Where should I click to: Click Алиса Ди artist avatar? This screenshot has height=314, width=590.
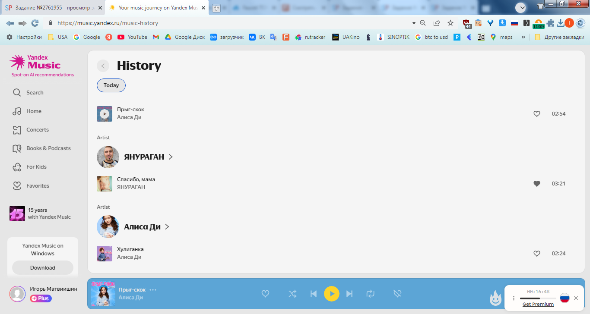[x=108, y=227]
